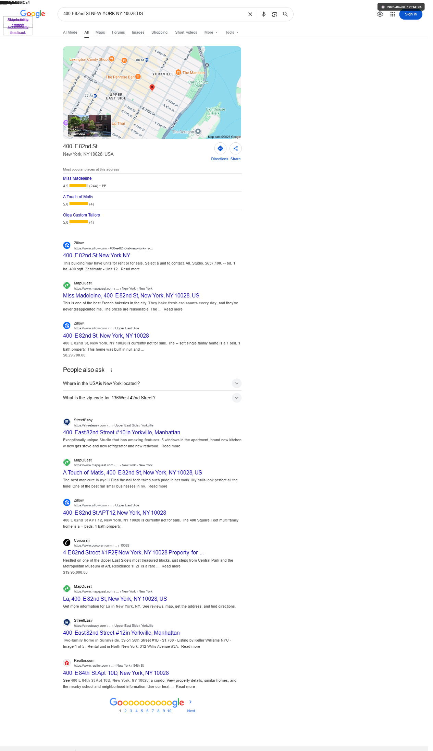Open Street View thumbnail on map
The width and height of the screenshot is (433, 751).
coord(90,126)
